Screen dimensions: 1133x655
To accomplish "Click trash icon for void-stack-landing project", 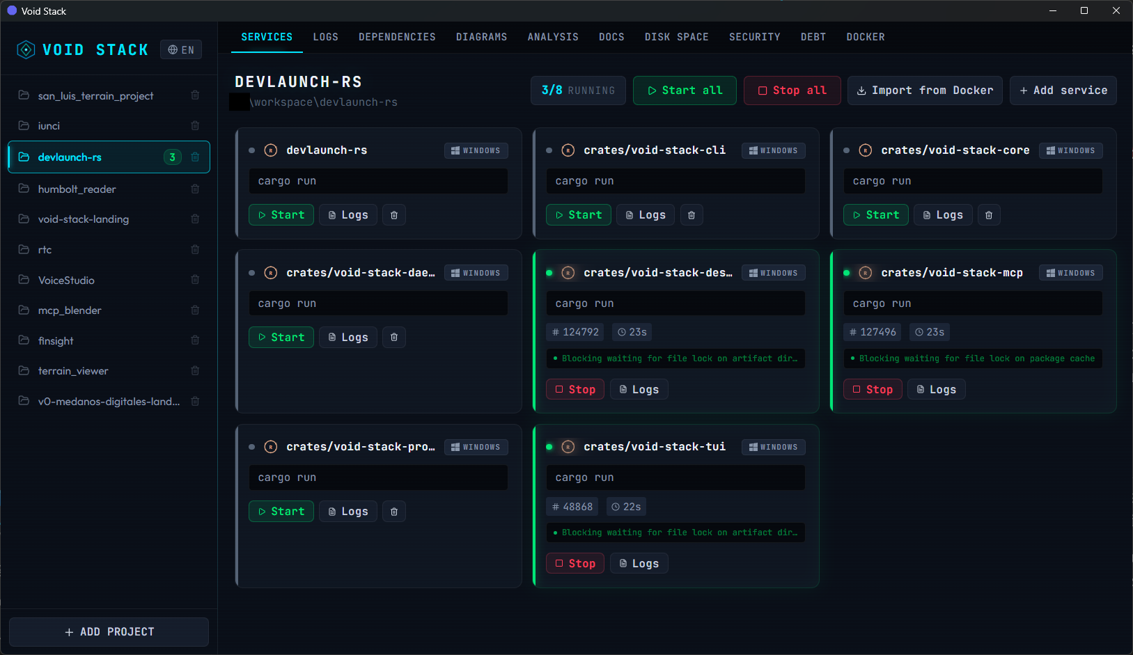I will 195,219.
